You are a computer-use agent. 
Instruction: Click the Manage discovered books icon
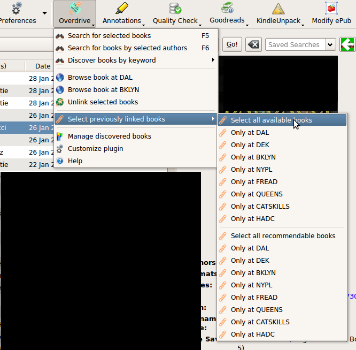tap(59, 136)
